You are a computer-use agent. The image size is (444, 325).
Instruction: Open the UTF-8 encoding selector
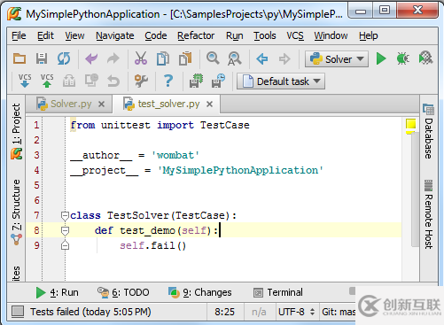pyautogui.click(x=296, y=312)
